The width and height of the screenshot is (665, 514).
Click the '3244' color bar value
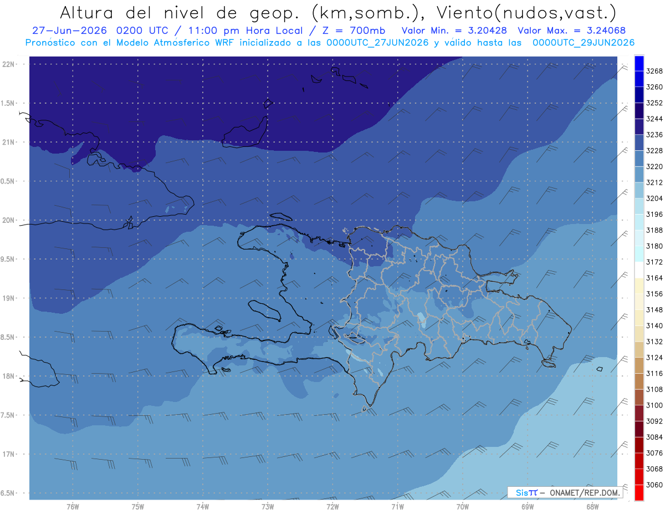click(654, 119)
